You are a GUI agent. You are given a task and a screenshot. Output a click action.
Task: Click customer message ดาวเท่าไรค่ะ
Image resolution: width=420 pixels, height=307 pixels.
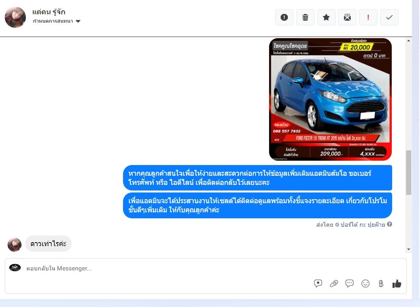coord(48,243)
